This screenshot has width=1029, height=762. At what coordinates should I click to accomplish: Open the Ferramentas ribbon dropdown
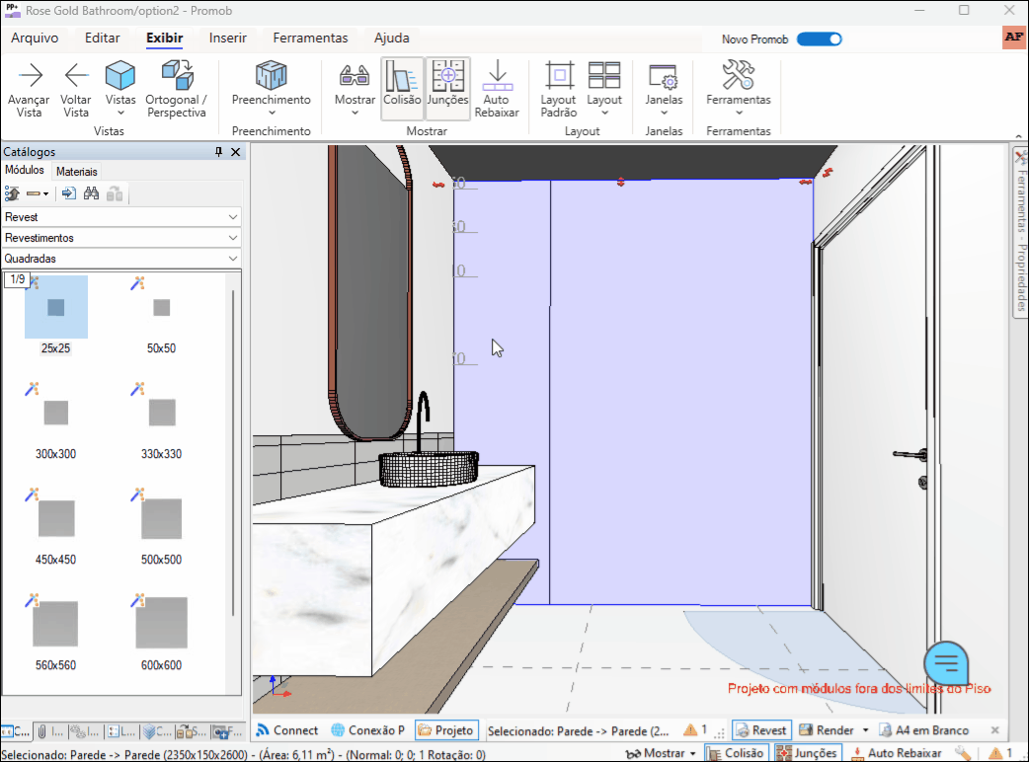[739, 89]
